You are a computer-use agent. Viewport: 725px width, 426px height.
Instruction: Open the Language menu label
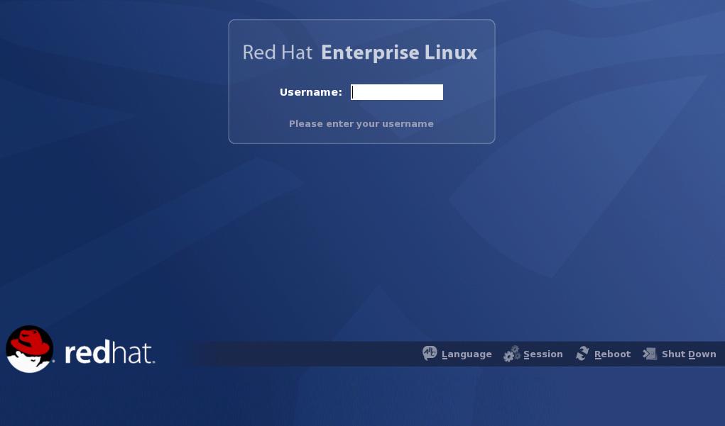coord(467,354)
